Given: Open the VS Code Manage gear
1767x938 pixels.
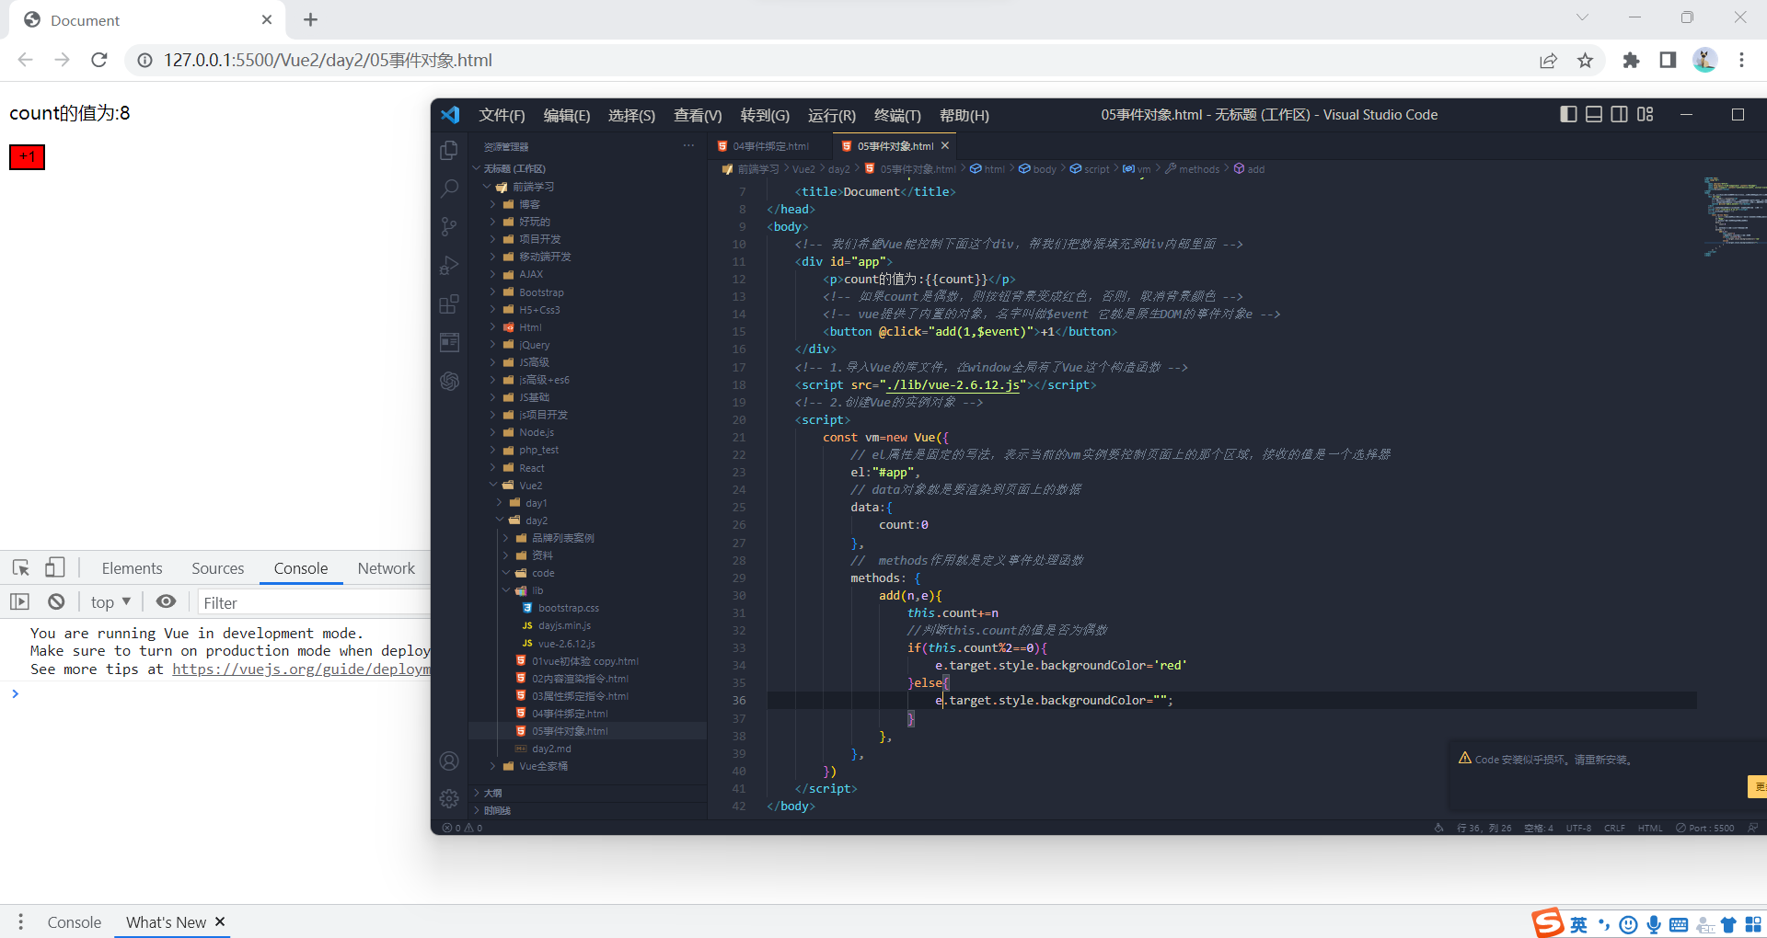Looking at the screenshot, I should (x=449, y=798).
